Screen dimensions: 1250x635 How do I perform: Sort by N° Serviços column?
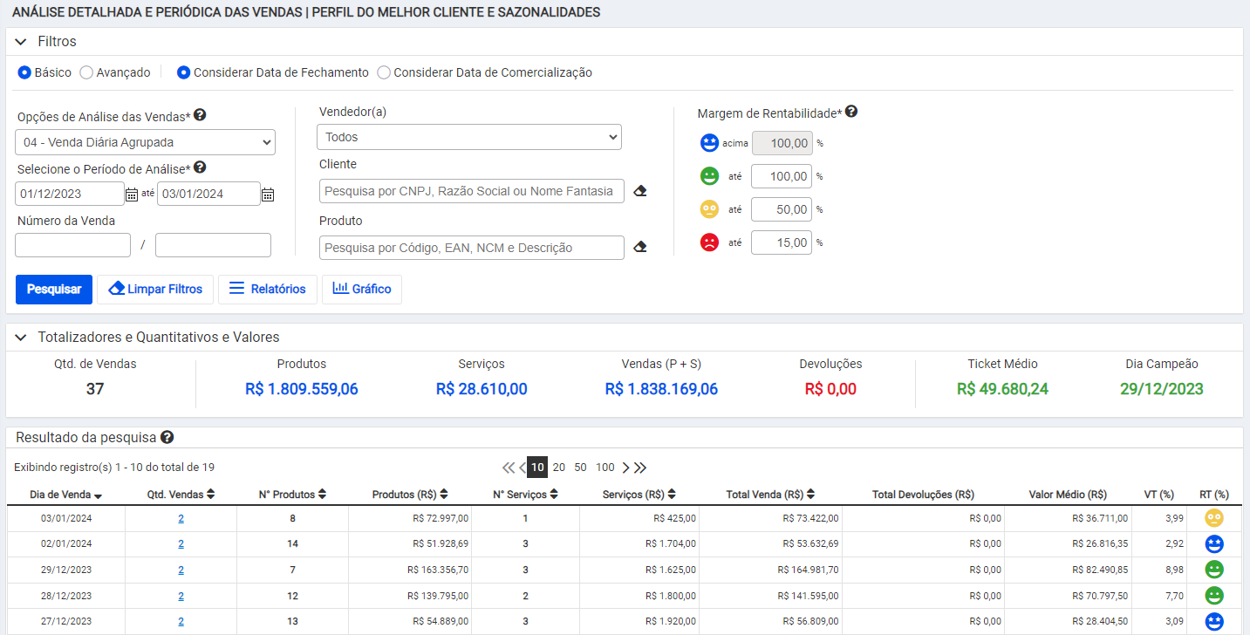(525, 495)
